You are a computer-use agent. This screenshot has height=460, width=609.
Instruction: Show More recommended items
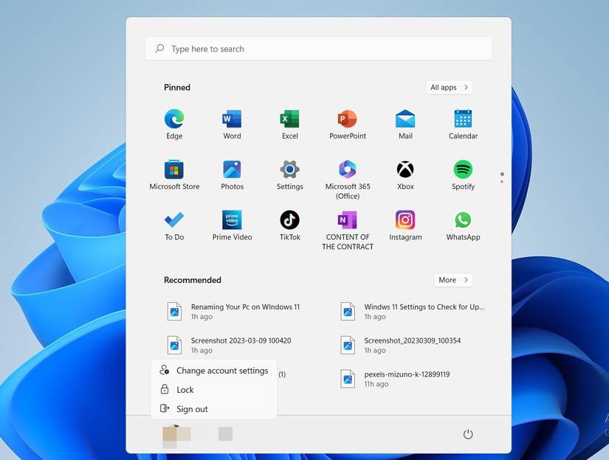[x=453, y=280]
